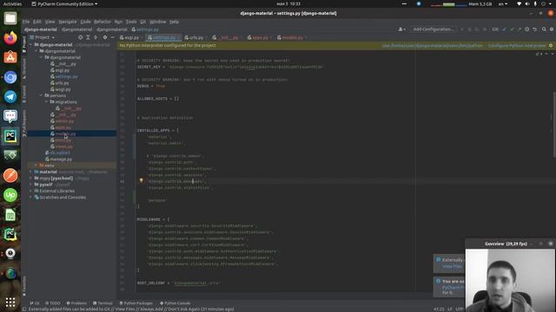
Task: Open the File menu
Action: pos(26,22)
